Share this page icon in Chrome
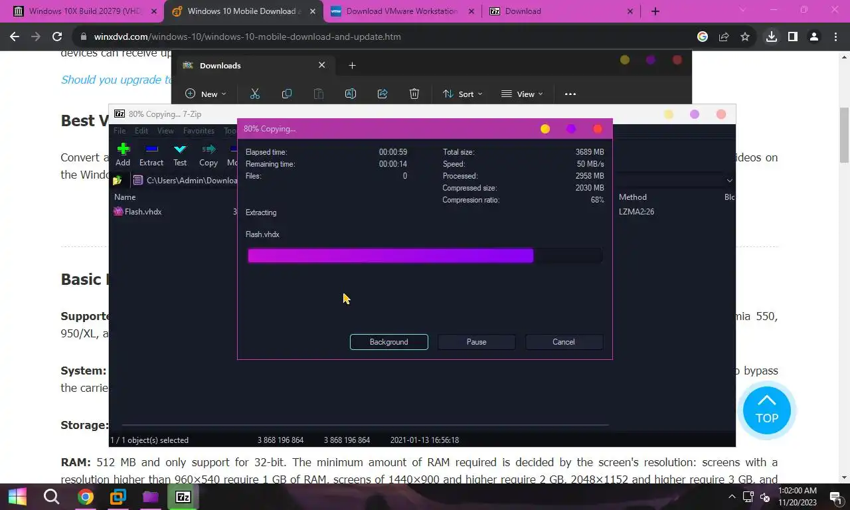The image size is (850, 510). (x=724, y=37)
